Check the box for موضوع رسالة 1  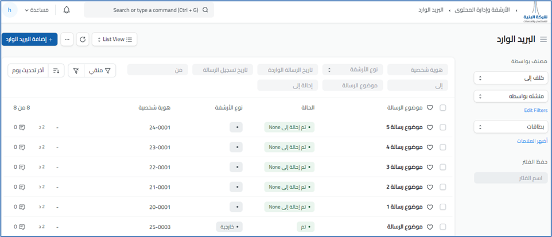[x=443, y=207]
